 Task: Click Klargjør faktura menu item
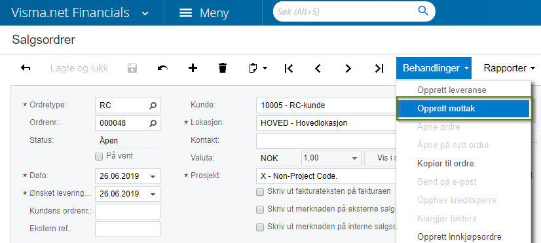447,219
